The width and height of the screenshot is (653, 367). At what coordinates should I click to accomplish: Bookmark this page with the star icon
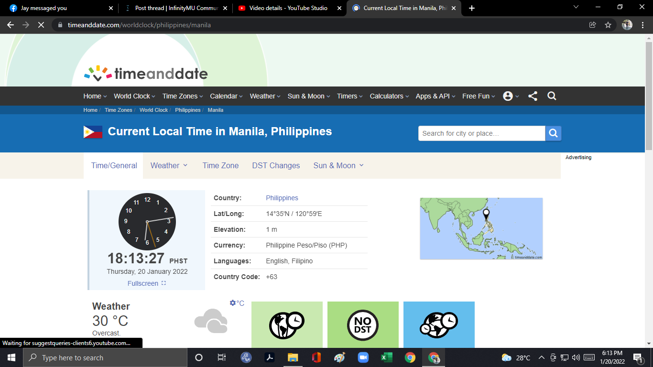click(x=608, y=25)
